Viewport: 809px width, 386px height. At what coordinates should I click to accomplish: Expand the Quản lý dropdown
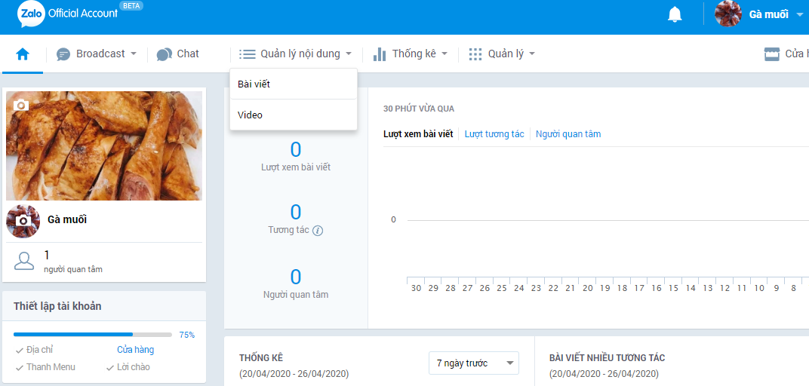pos(503,54)
